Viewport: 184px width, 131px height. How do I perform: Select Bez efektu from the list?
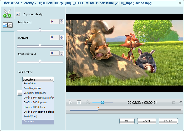pos(38,84)
